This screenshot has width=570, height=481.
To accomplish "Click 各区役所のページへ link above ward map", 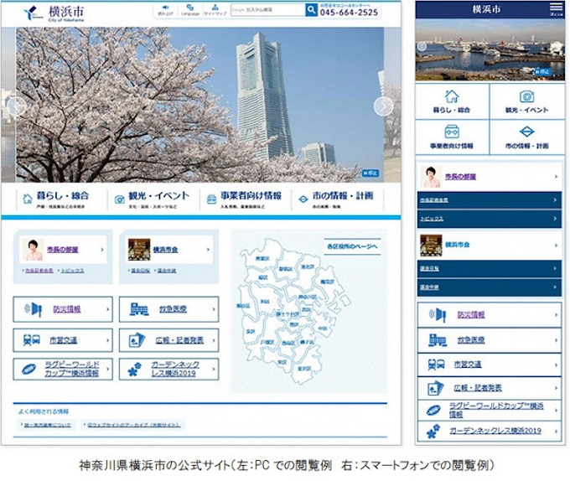I will tap(353, 246).
